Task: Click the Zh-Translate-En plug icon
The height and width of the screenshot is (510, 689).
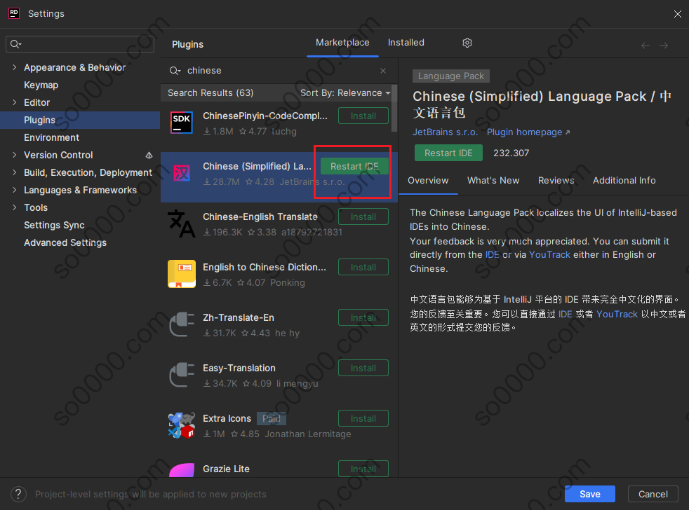Action: 182,324
